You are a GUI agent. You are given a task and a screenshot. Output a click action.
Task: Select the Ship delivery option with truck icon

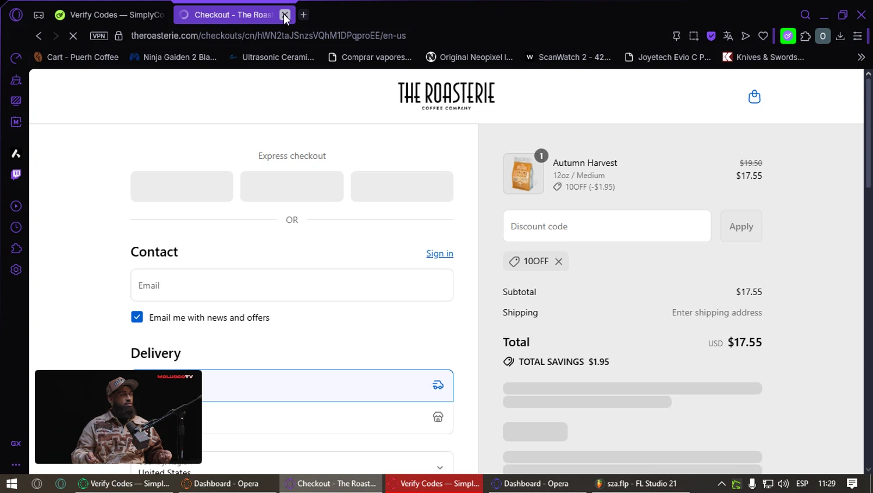coord(292,385)
